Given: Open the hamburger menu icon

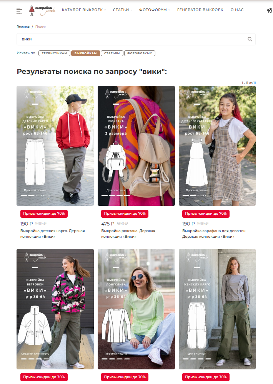Looking at the screenshot, I should (19, 10).
